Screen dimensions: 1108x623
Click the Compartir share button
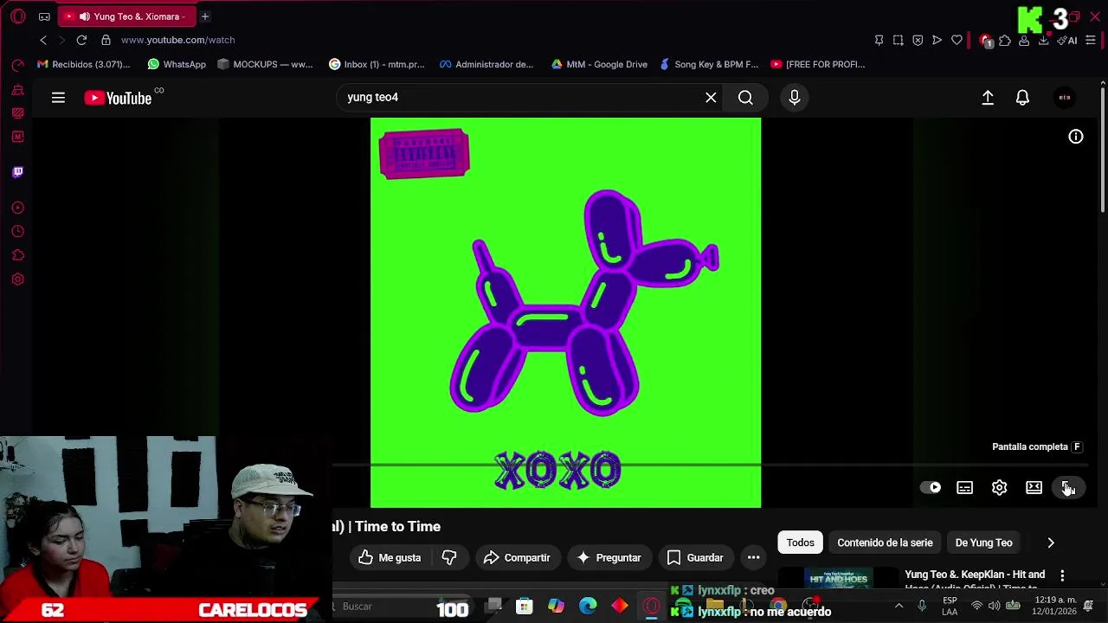tap(517, 558)
